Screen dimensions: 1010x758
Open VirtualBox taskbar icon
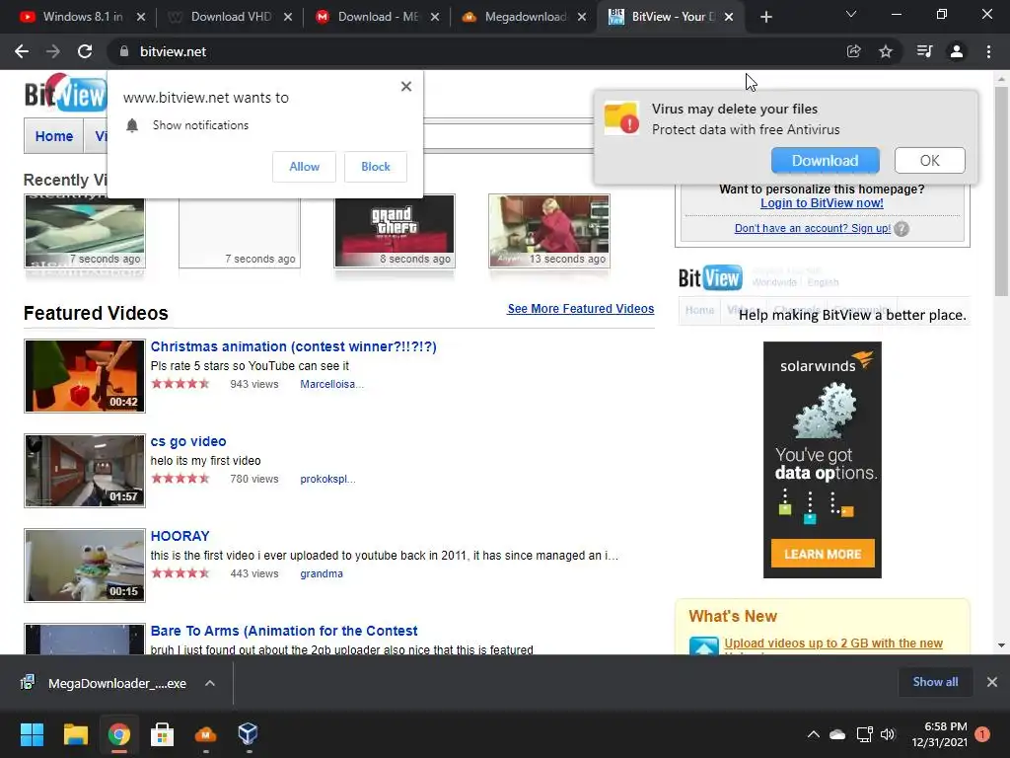click(248, 734)
